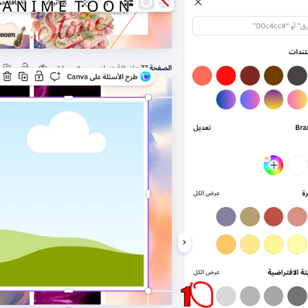Select the lightest yellow photo color
This screenshot has height=308, width=308.
298,245
